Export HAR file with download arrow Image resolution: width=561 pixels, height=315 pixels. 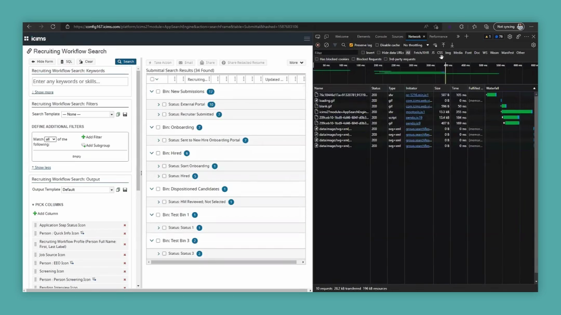pos(452,45)
